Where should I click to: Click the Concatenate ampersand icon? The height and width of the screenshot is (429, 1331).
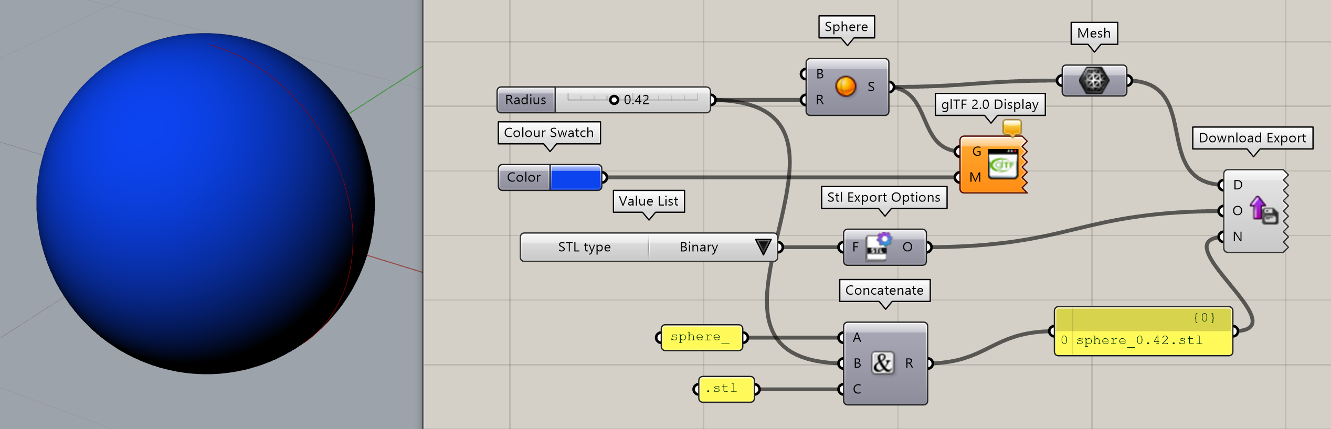tap(882, 363)
